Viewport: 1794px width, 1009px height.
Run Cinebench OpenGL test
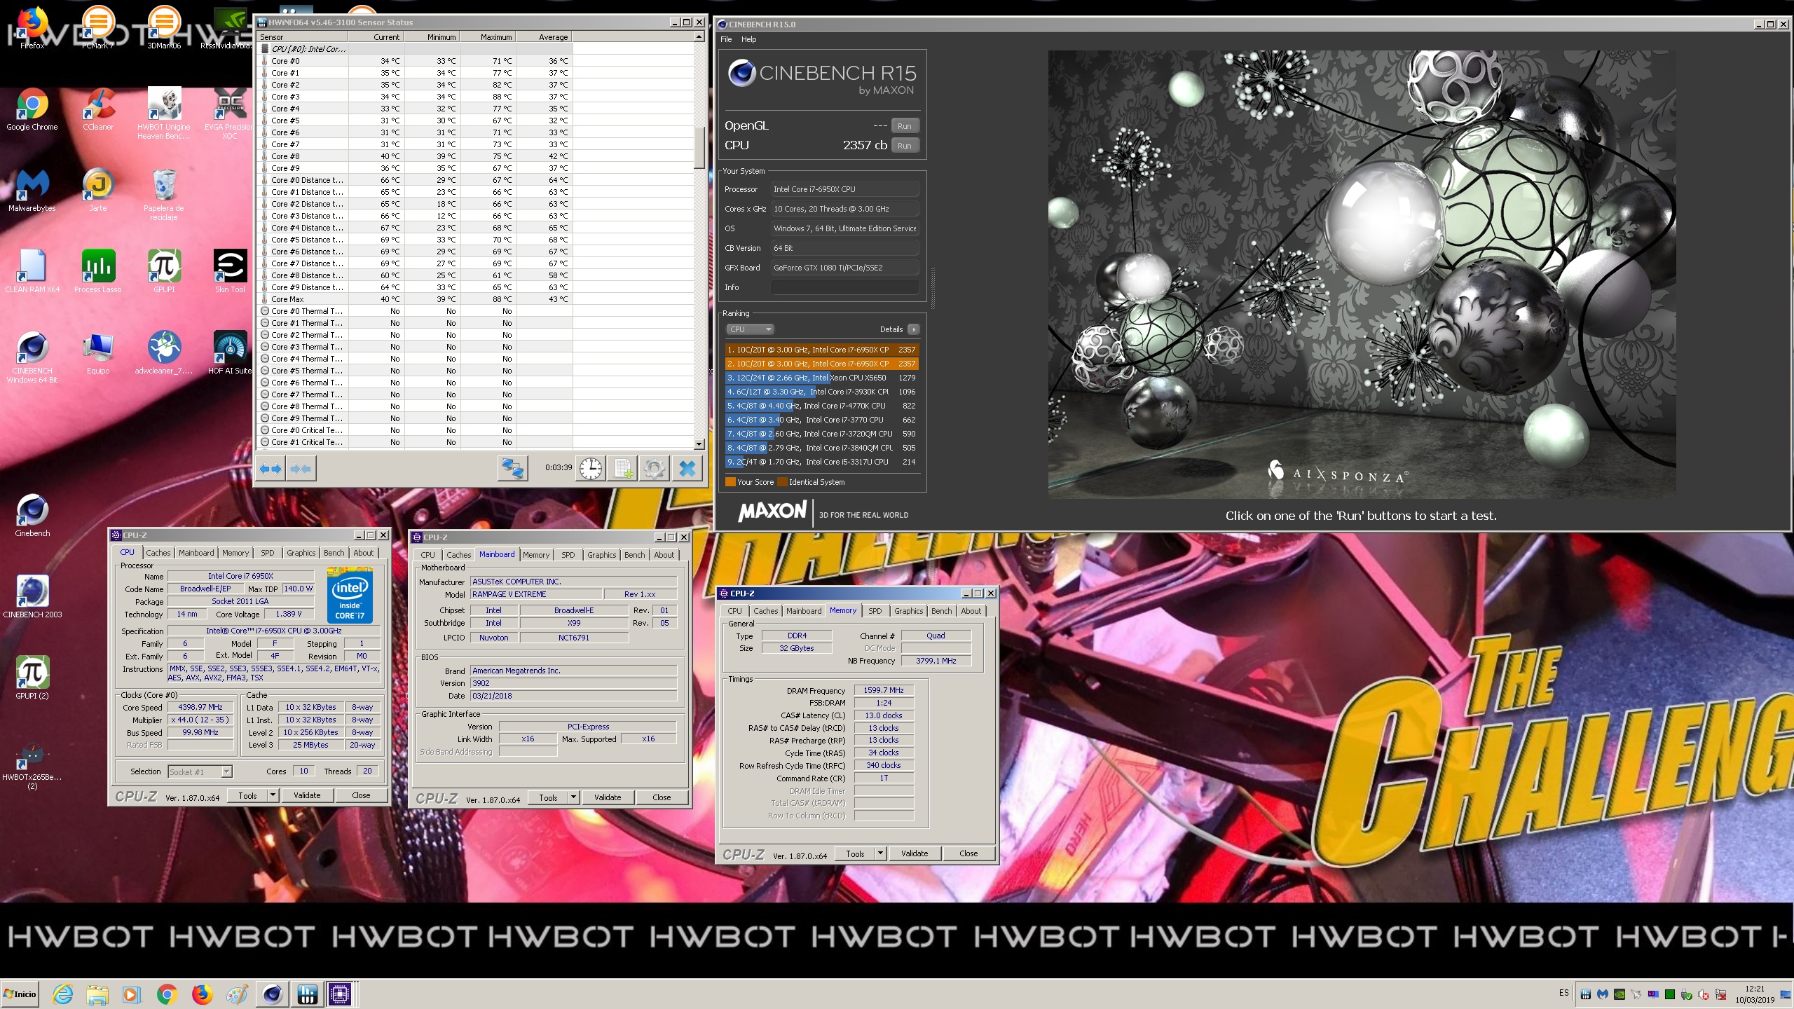905,126
